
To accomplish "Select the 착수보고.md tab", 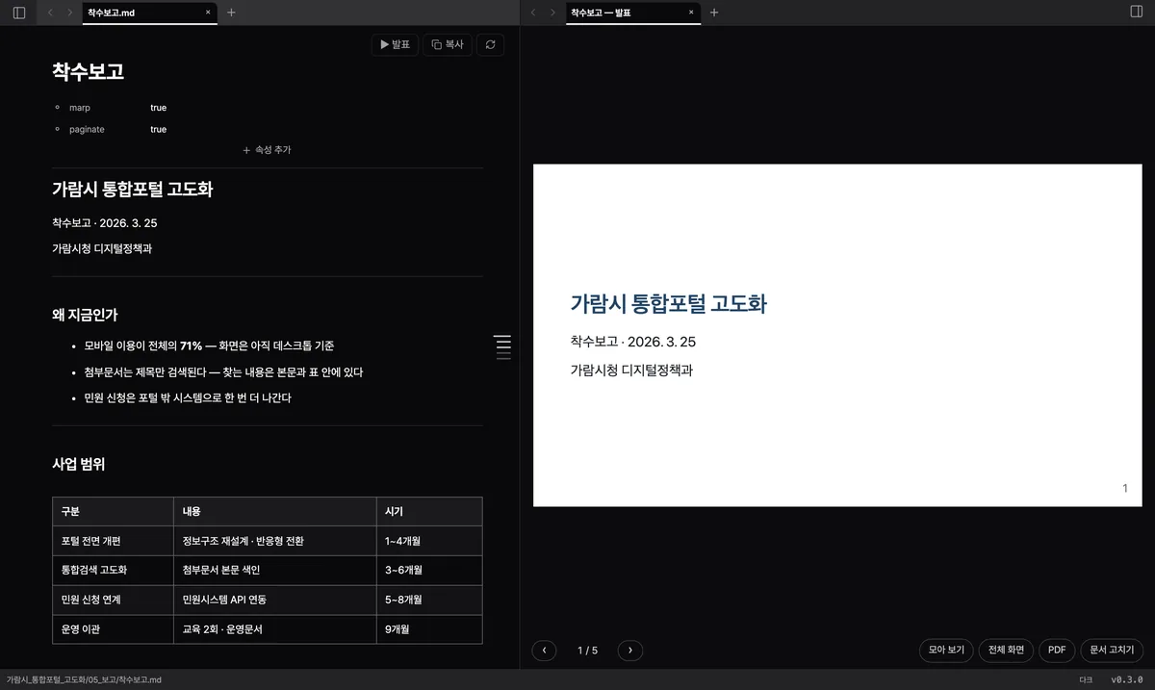I will pyautogui.click(x=149, y=13).
